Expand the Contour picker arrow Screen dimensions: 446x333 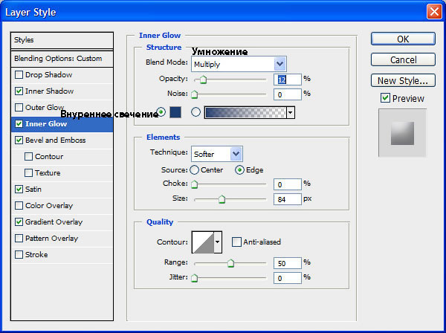[218, 242]
